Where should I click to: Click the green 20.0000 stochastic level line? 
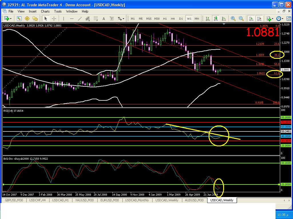(x=143, y=184)
